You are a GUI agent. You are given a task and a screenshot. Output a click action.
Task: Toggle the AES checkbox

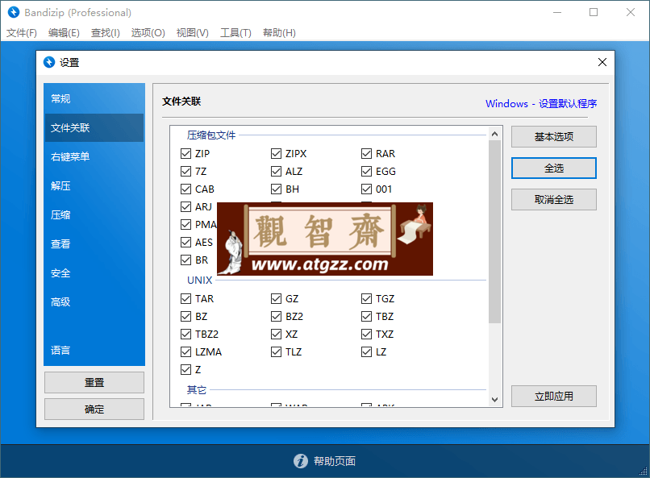pyautogui.click(x=185, y=242)
